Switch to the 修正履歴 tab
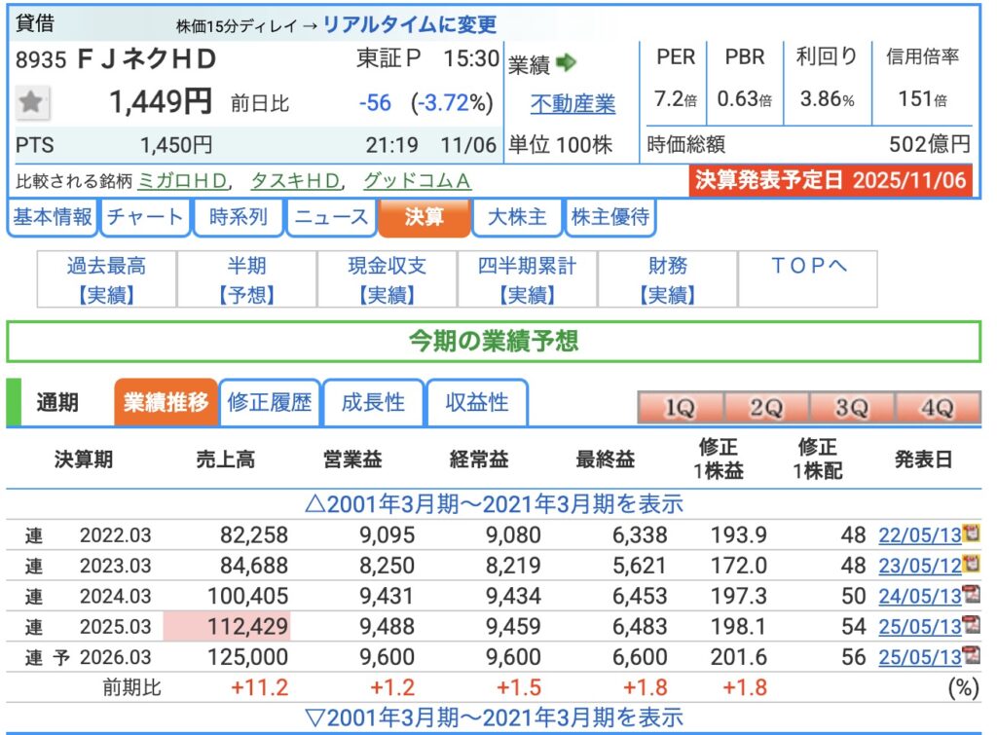The width and height of the screenshot is (997, 735). 269,402
